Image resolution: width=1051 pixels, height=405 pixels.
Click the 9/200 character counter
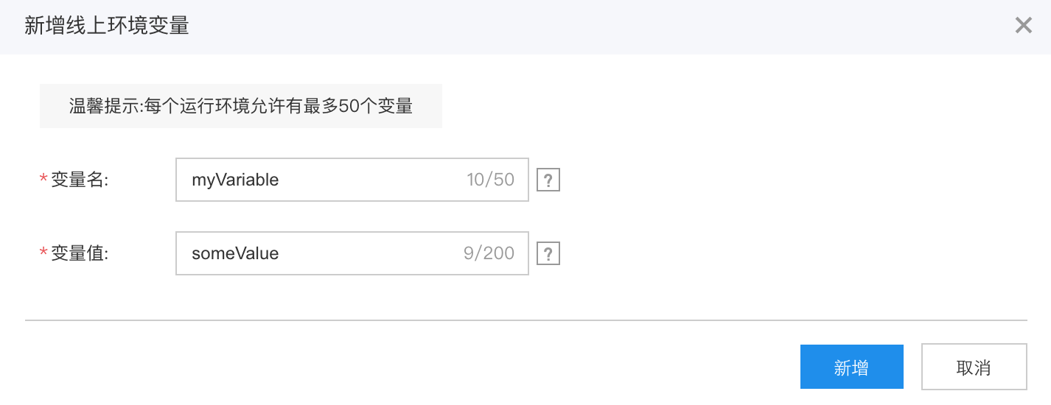tap(489, 253)
